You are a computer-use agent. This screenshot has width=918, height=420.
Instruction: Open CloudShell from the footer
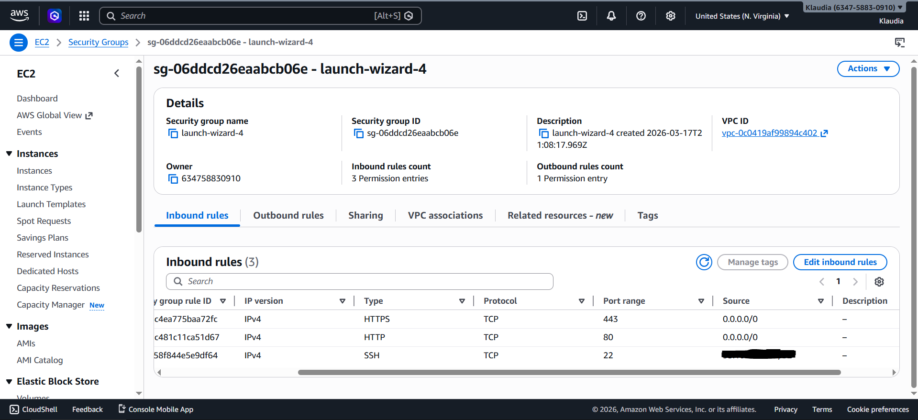[33, 409]
